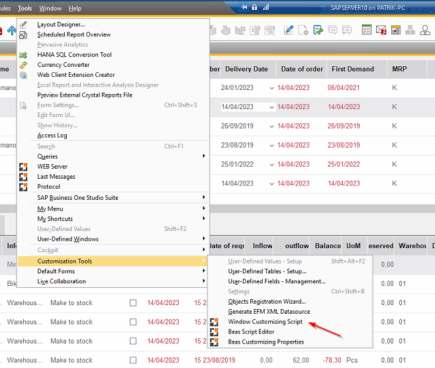Click the grey dollar document toolbar icon
The height and width of the screenshot is (368, 435).
[255, 30]
